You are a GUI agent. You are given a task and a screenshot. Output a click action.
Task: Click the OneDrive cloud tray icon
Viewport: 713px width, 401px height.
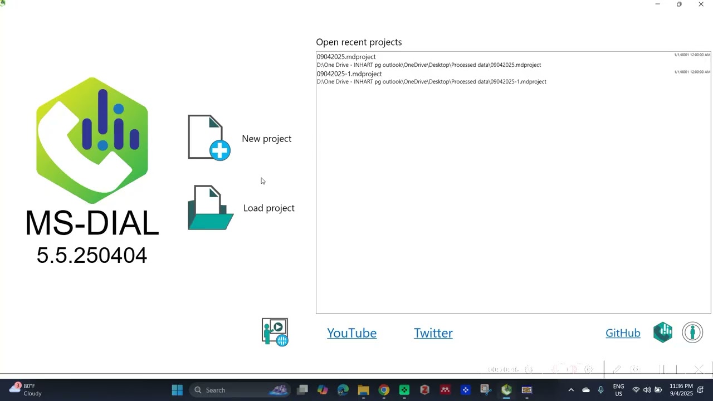point(586,390)
